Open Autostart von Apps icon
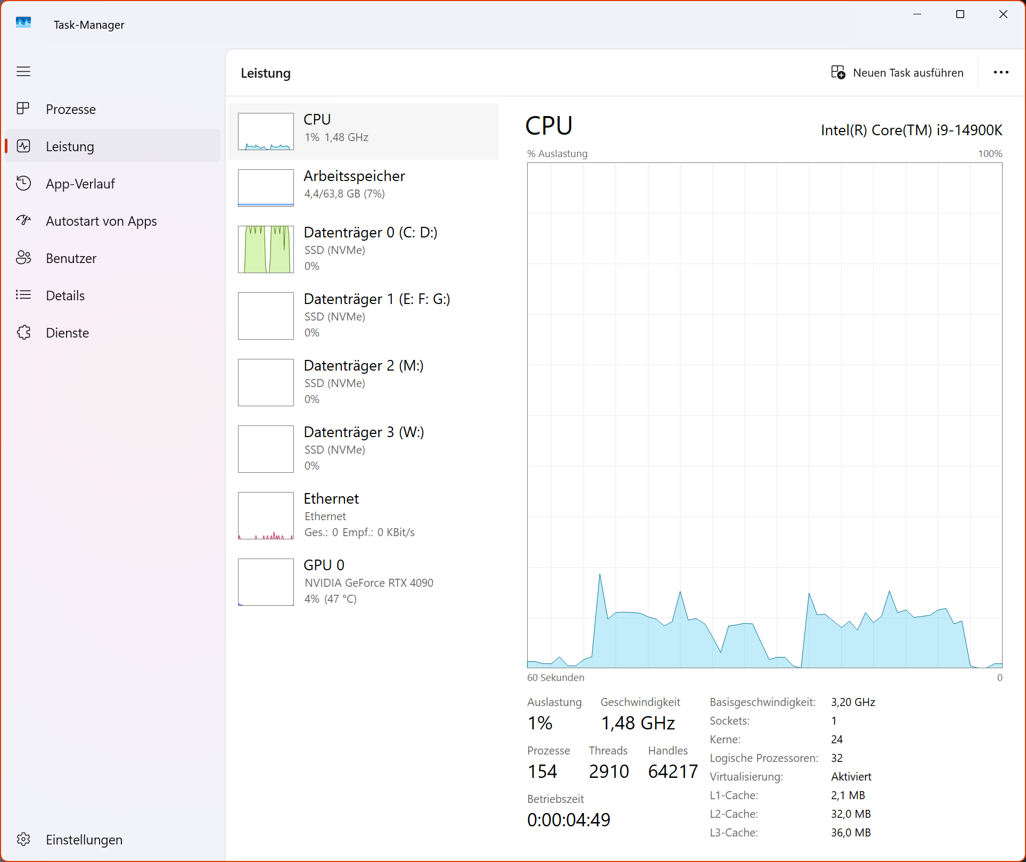This screenshot has height=862, width=1026. (23, 220)
